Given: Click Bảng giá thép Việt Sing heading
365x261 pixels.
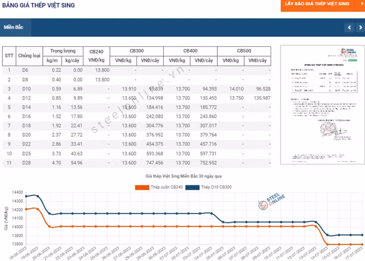Looking at the screenshot, I should [x=39, y=5].
